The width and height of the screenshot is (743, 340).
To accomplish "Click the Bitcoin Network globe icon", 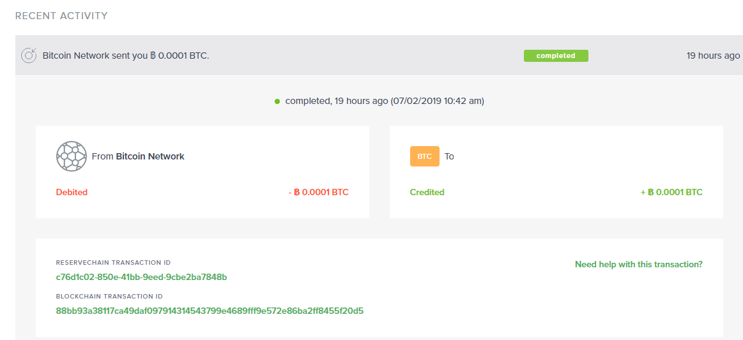I will (72, 156).
